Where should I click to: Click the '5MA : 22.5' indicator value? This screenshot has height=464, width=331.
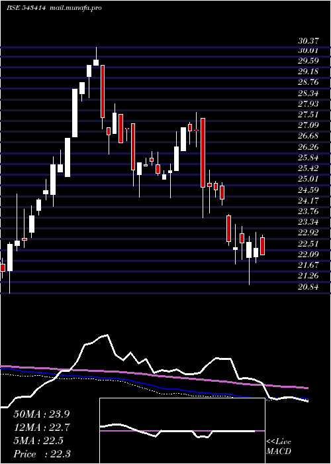point(38,441)
